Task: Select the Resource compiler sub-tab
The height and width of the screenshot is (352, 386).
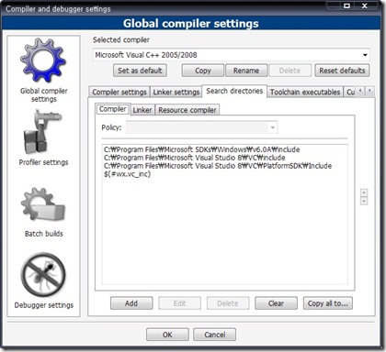Action: pos(187,110)
